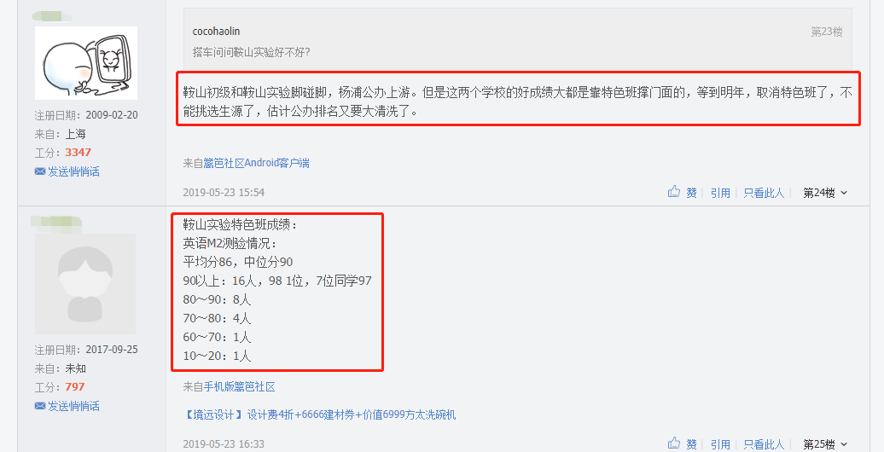
Task: Like the floor 25 post with thumbs-up
Action: 674,443
